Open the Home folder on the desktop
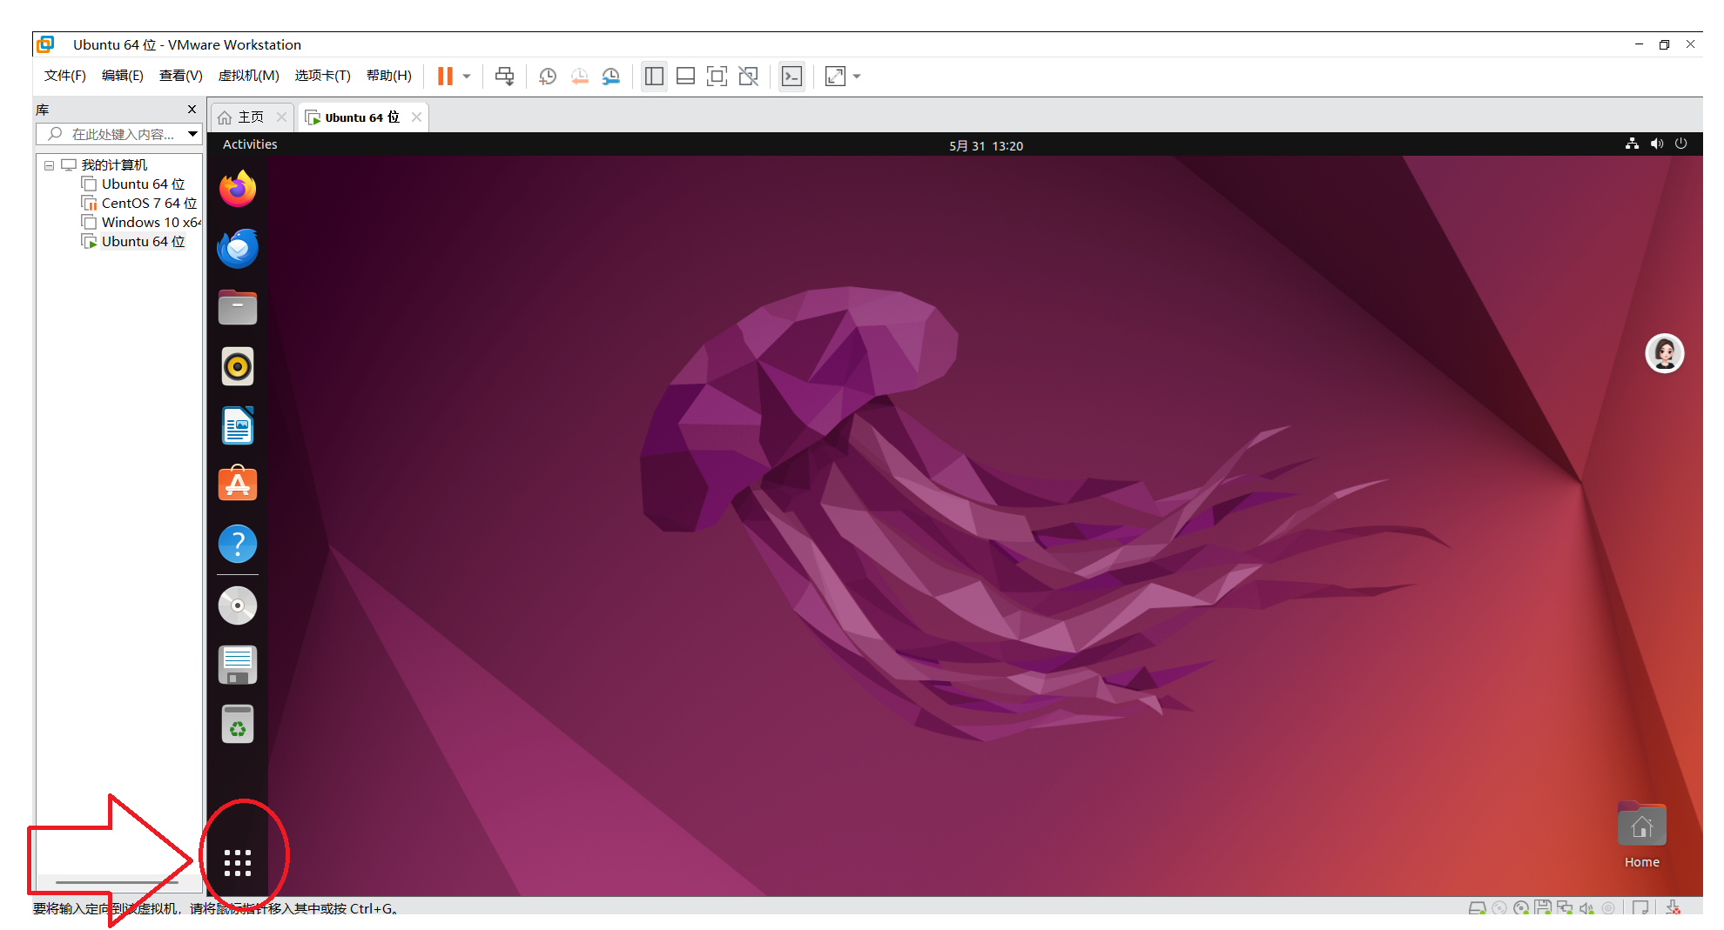The height and width of the screenshot is (930, 1724). click(x=1642, y=835)
